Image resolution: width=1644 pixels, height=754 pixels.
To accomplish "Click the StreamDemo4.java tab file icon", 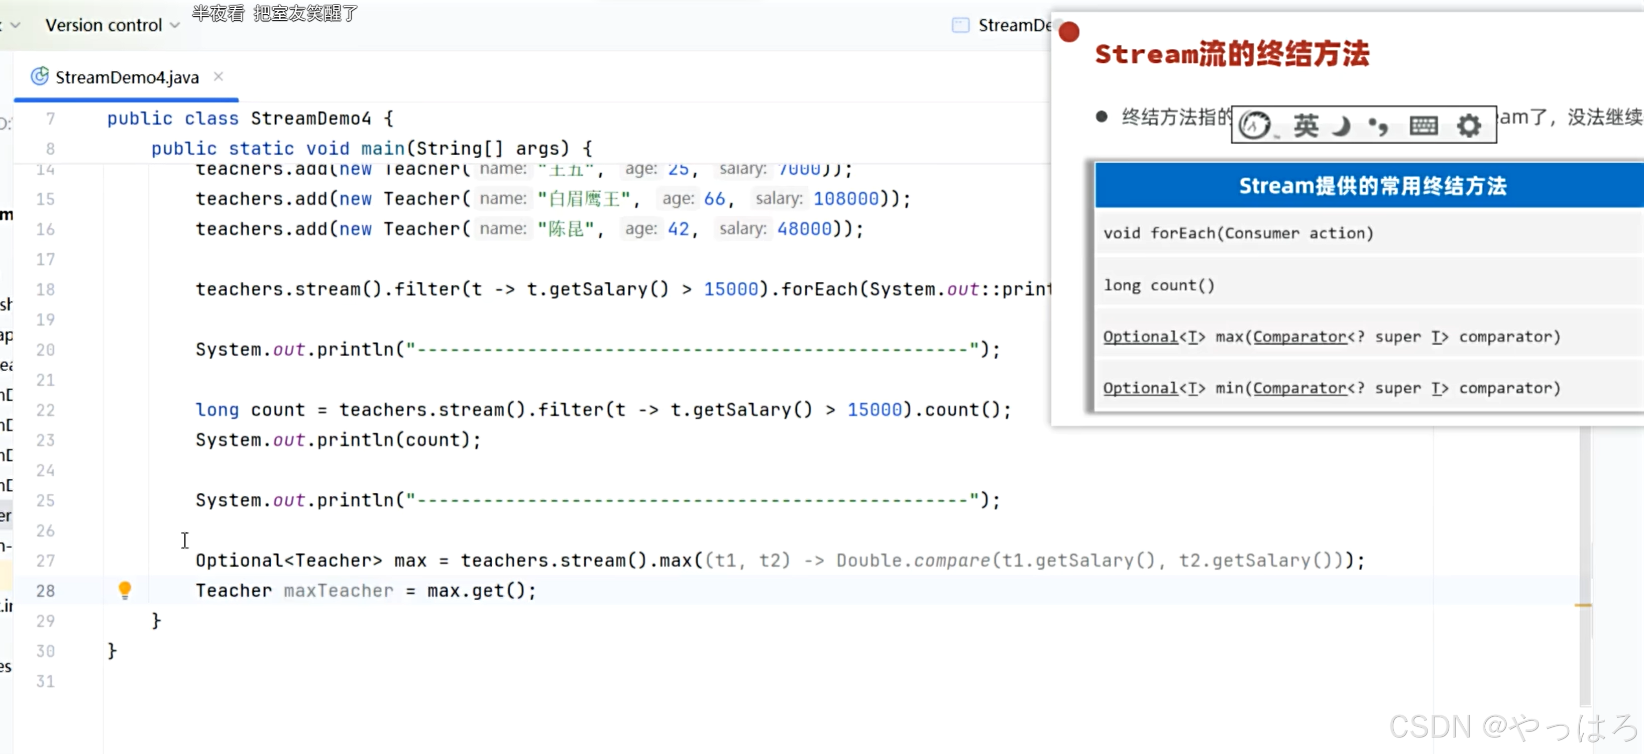I will click(40, 77).
